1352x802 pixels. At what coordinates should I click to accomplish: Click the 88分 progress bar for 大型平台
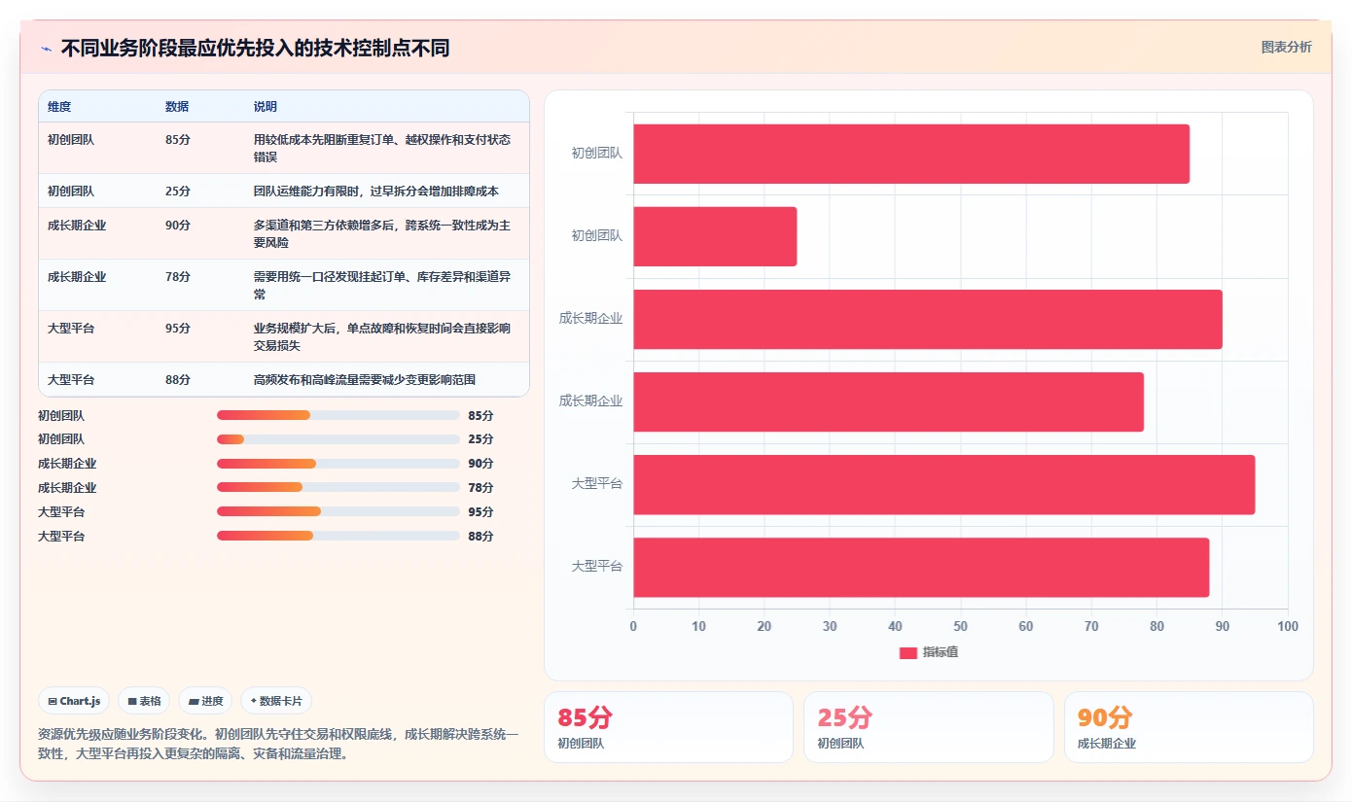tap(338, 536)
